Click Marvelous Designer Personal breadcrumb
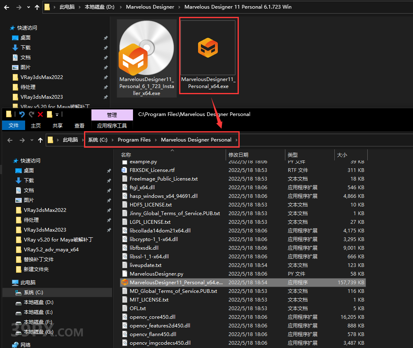 tap(196, 140)
